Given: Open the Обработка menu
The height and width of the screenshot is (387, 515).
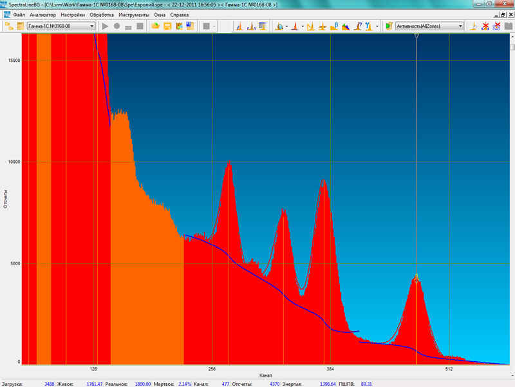Looking at the screenshot, I should 102,14.
